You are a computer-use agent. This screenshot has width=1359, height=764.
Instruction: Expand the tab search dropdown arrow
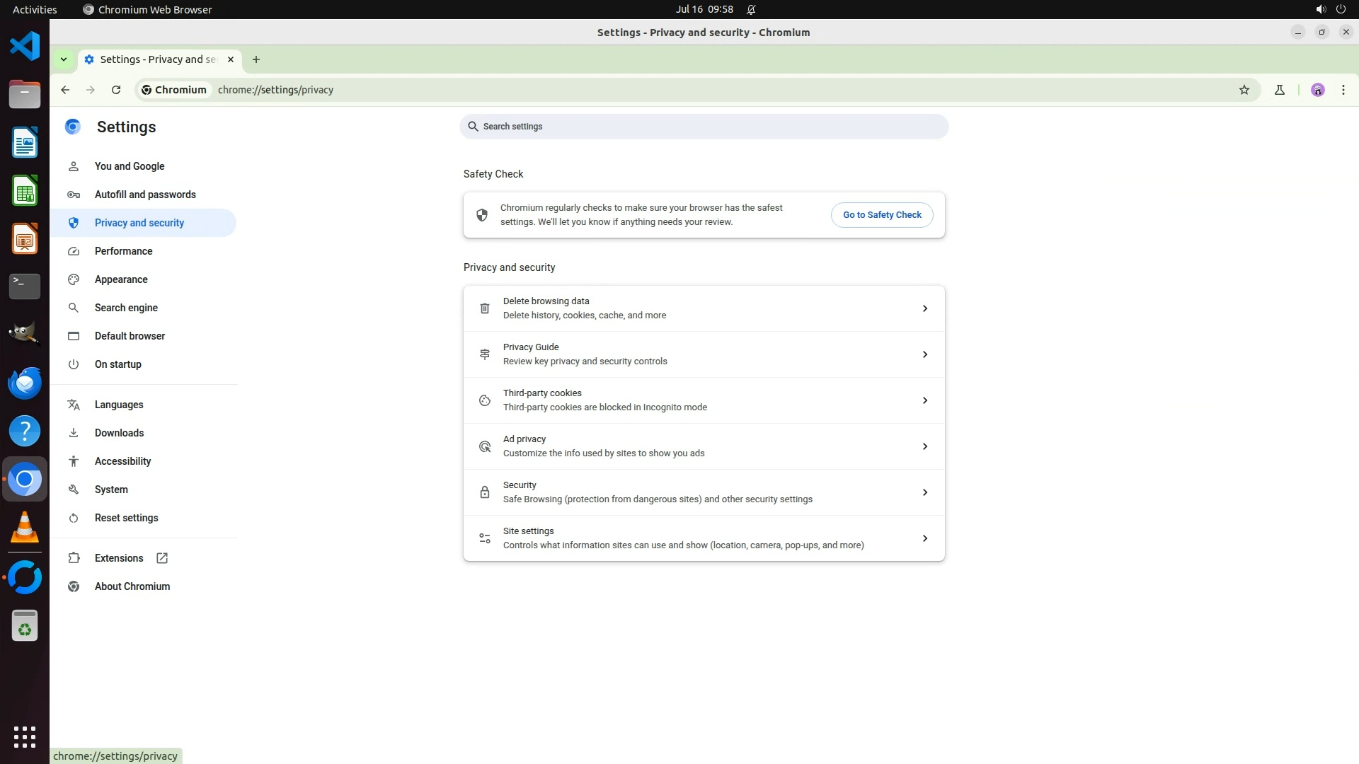(x=64, y=59)
